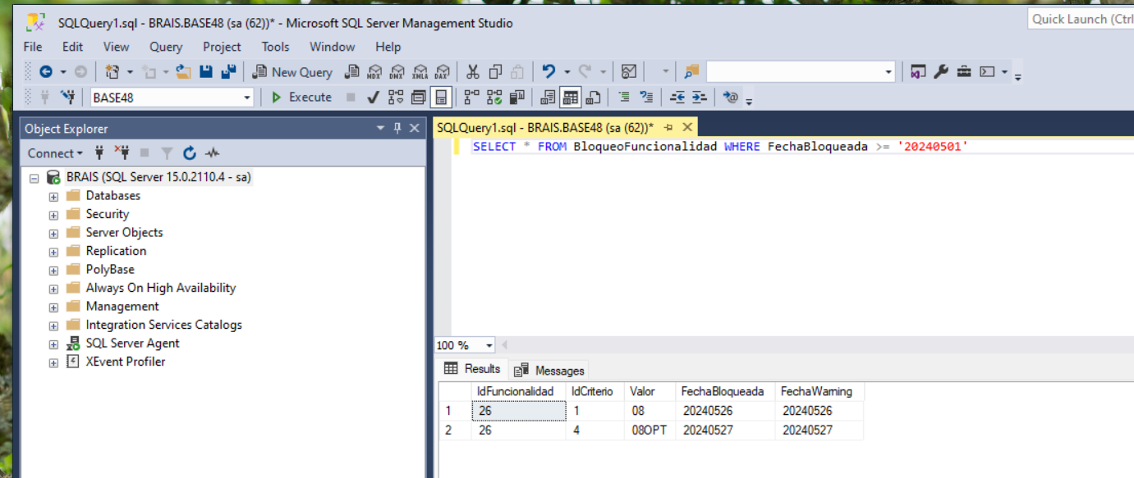
Task: Switch to the Results tab
Action: pyautogui.click(x=473, y=369)
